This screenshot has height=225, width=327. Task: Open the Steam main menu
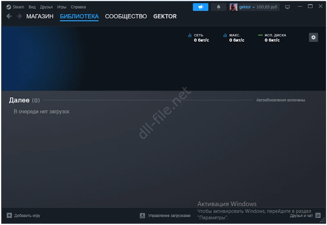pyautogui.click(x=15, y=7)
